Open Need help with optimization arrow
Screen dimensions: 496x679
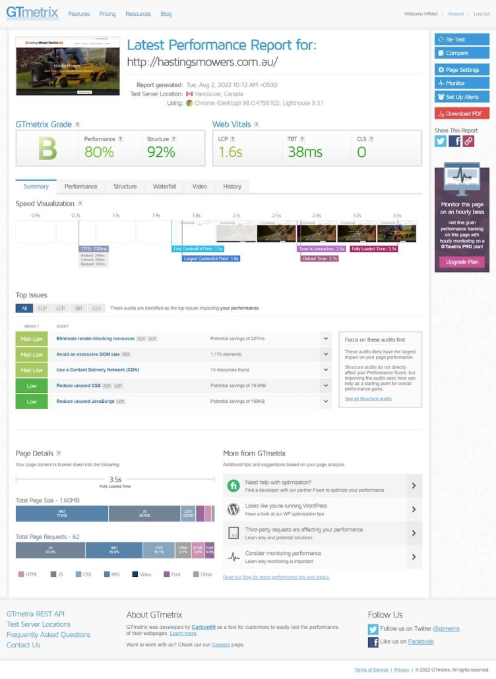pyautogui.click(x=414, y=486)
